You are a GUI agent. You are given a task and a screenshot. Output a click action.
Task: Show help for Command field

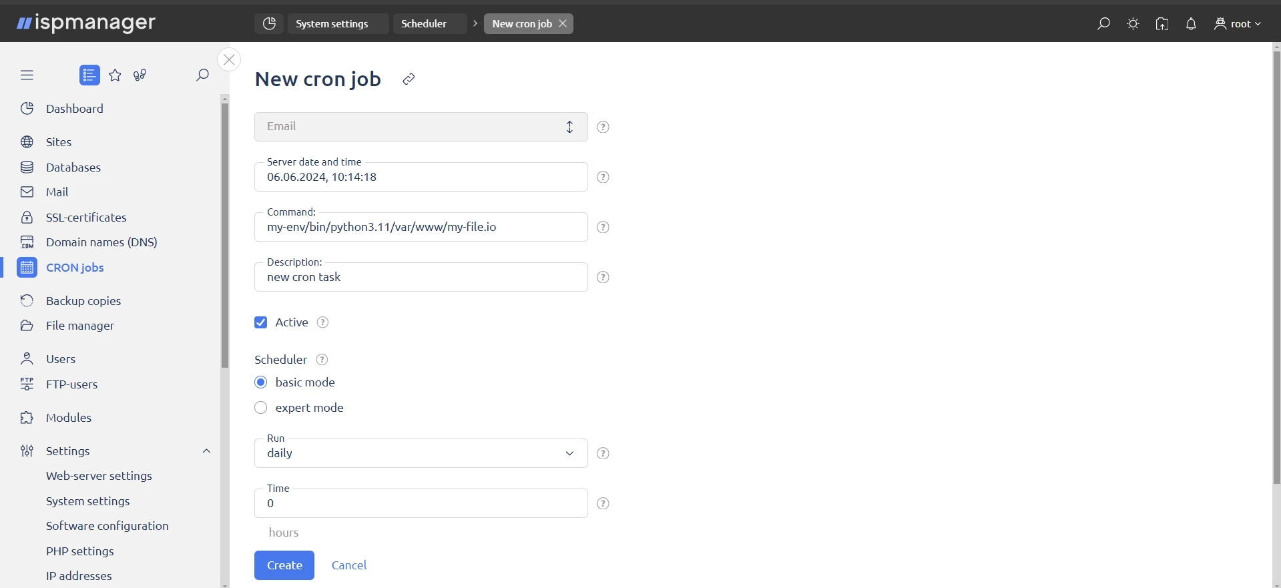pos(603,227)
